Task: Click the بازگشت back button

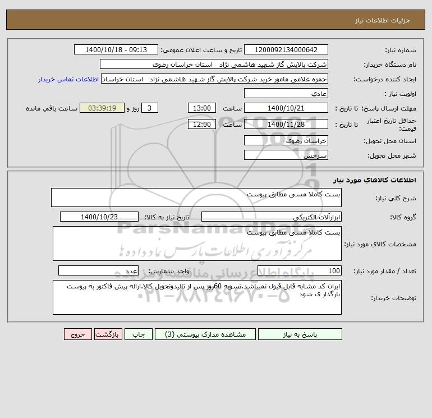Action: (x=109, y=334)
